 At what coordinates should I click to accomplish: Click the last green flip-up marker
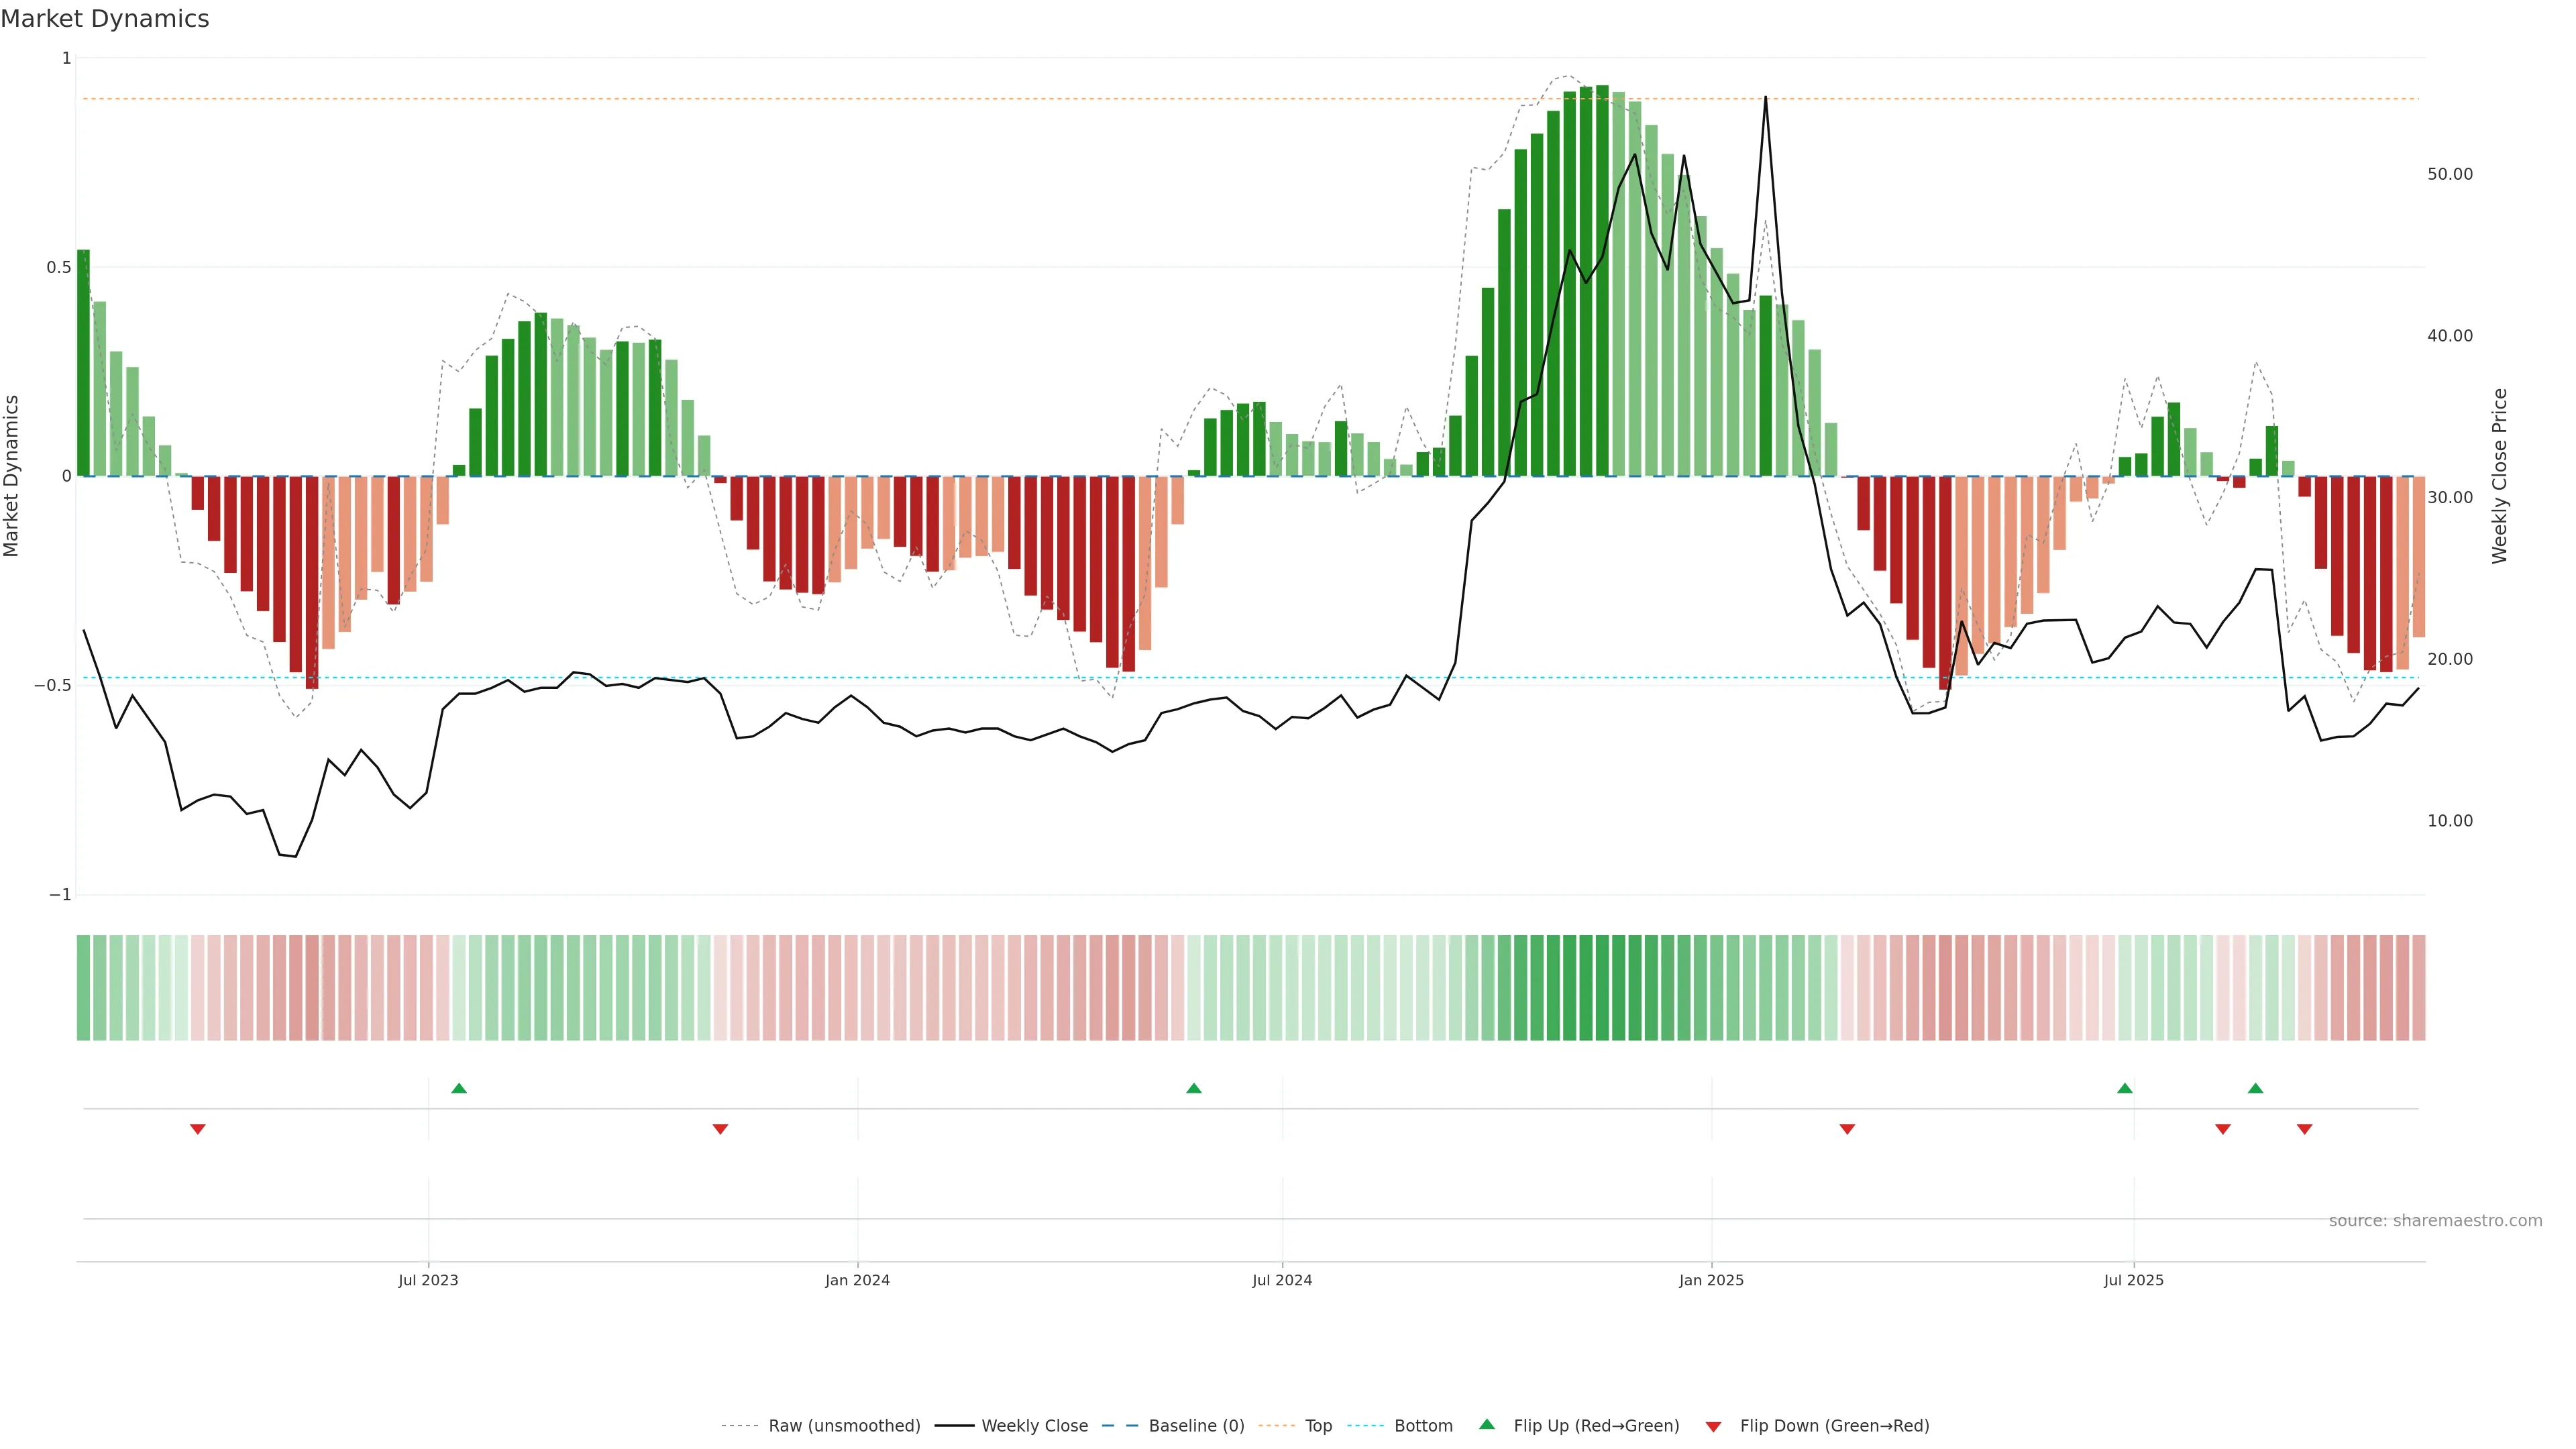pyautogui.click(x=2255, y=1088)
